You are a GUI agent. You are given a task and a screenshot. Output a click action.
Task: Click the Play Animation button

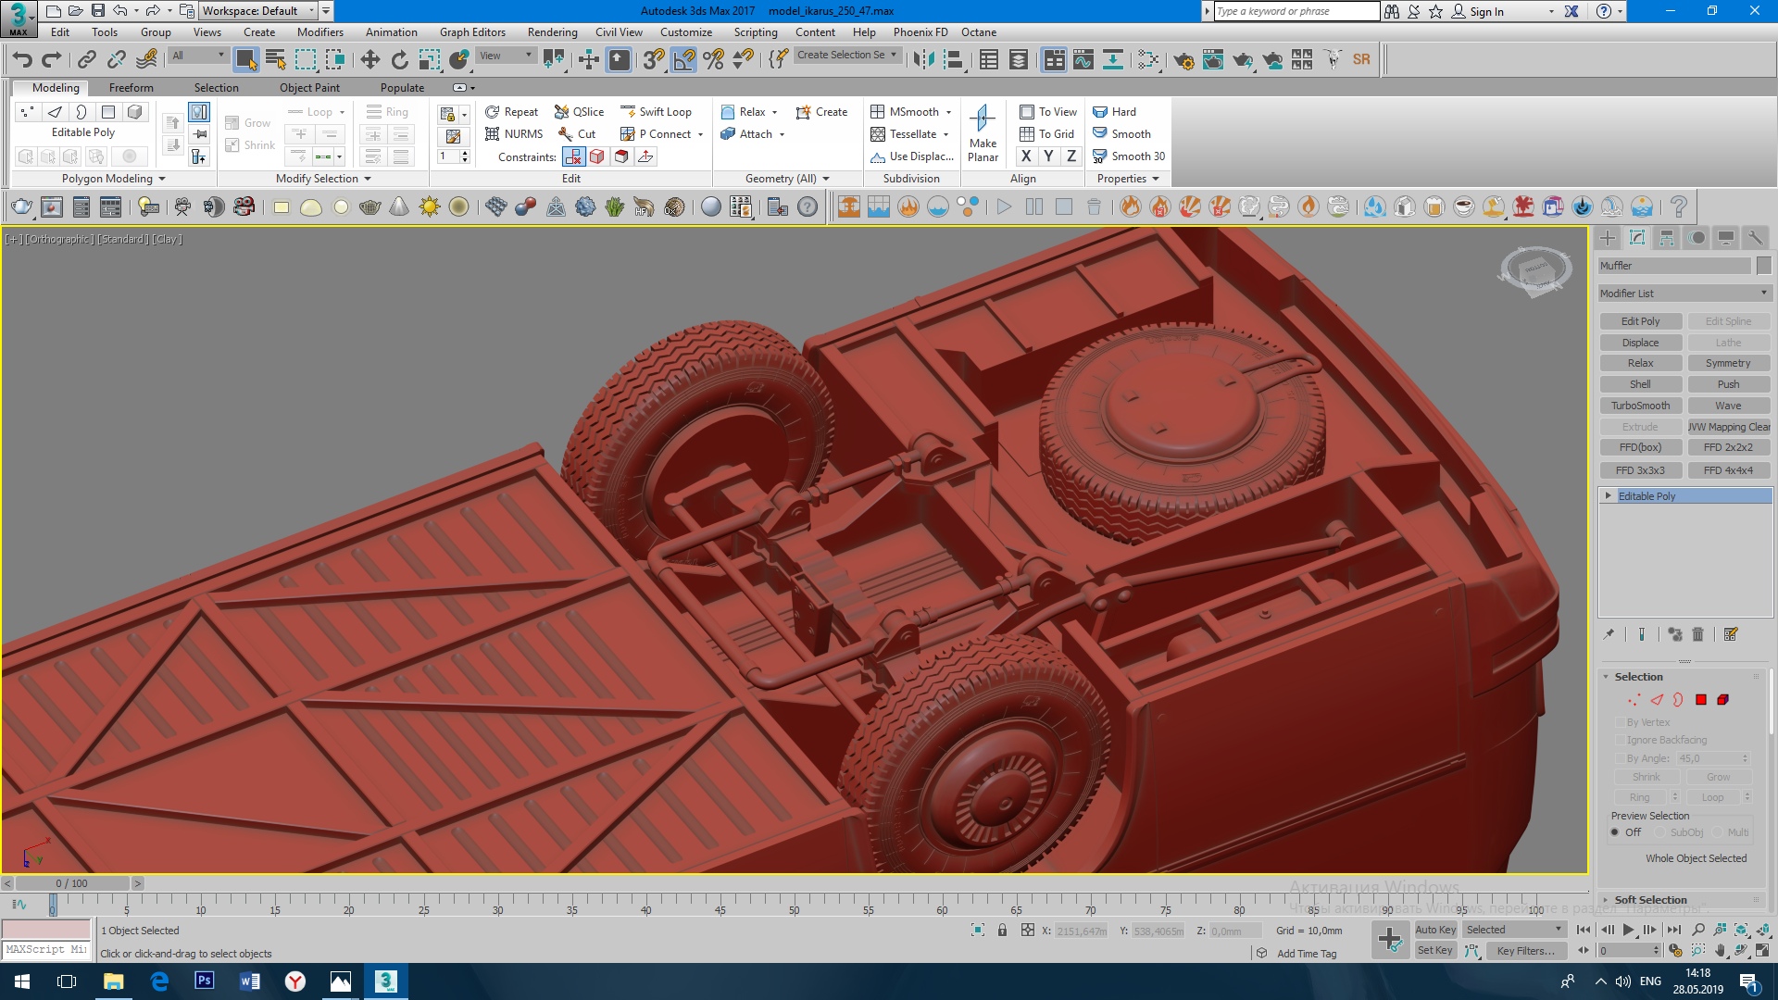1628,930
